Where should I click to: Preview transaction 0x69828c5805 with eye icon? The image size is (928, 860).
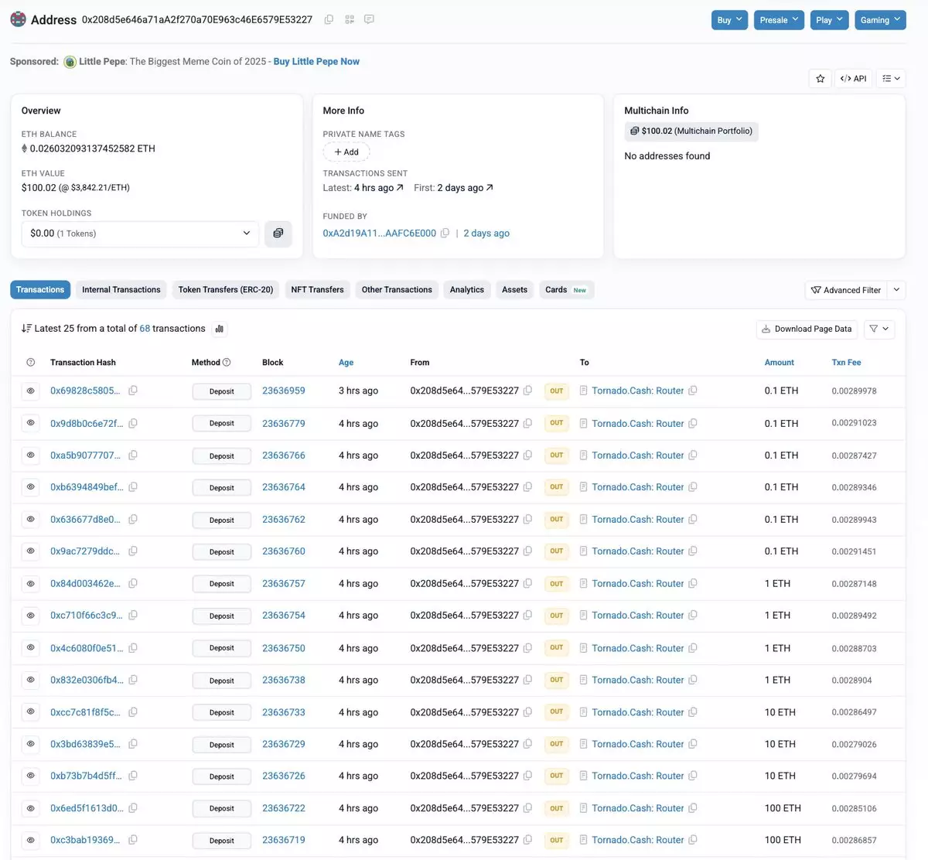pos(31,391)
